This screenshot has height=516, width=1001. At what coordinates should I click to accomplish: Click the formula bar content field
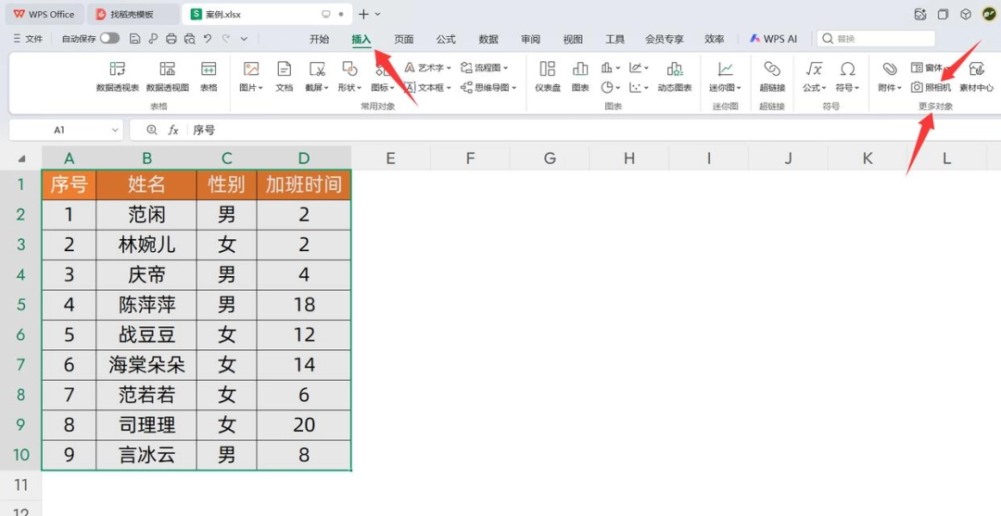(594, 130)
